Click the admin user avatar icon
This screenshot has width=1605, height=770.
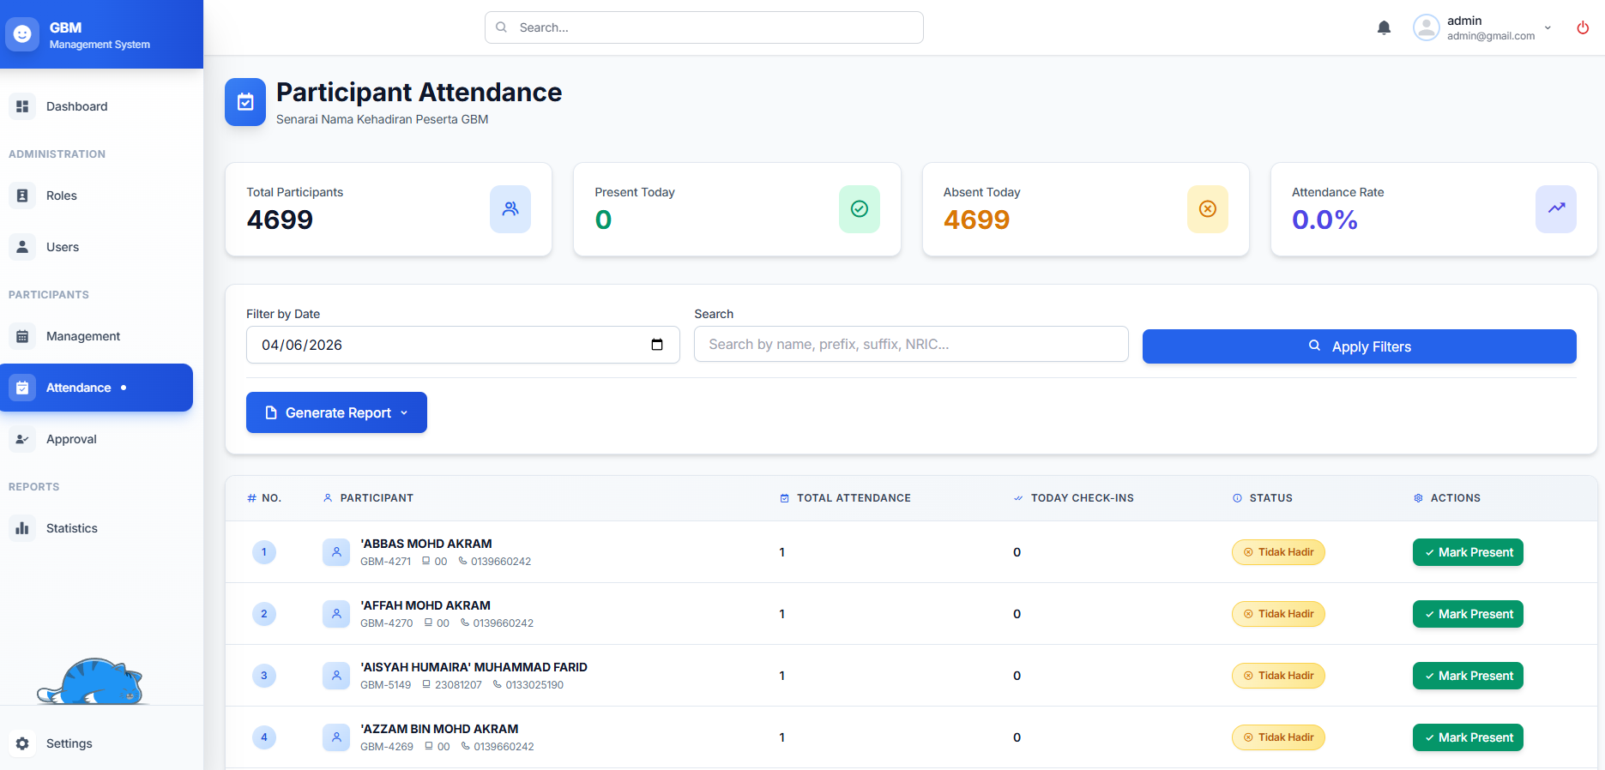pos(1427,27)
